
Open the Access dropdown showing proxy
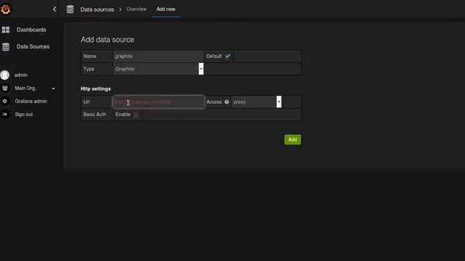click(256, 102)
